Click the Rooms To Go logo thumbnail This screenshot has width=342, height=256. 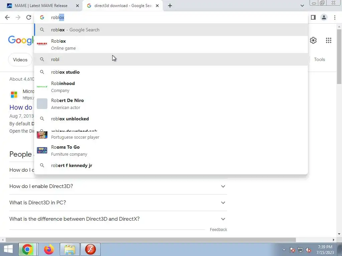[x=42, y=150]
